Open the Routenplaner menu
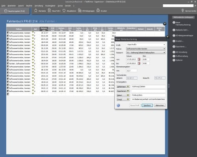197x157 pixels. (50, 6)
